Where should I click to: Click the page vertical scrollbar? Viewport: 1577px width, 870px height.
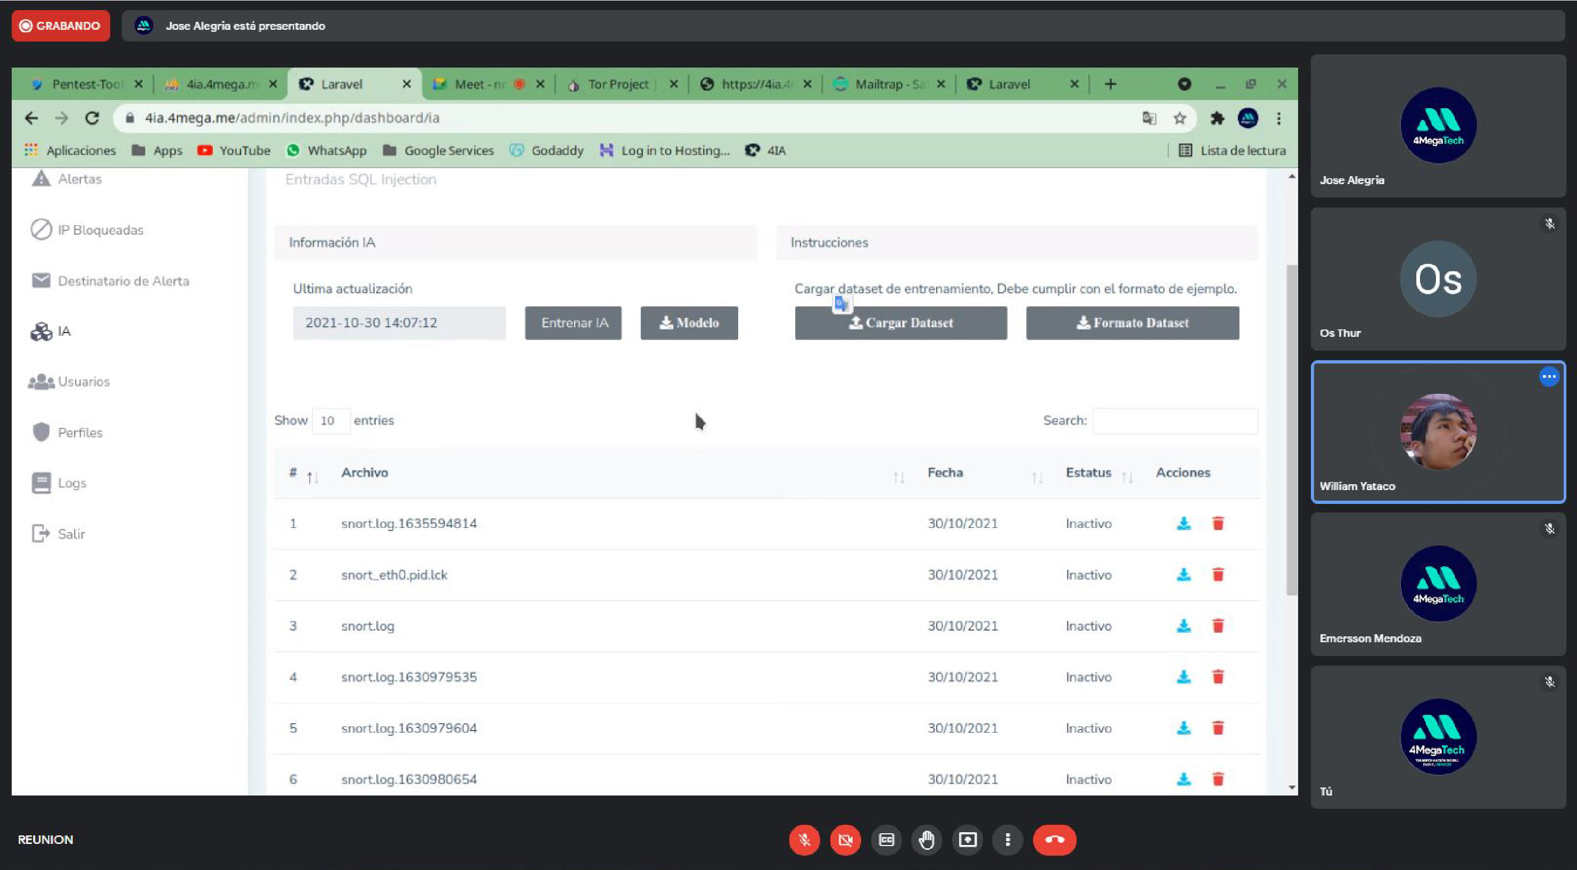(1292, 428)
